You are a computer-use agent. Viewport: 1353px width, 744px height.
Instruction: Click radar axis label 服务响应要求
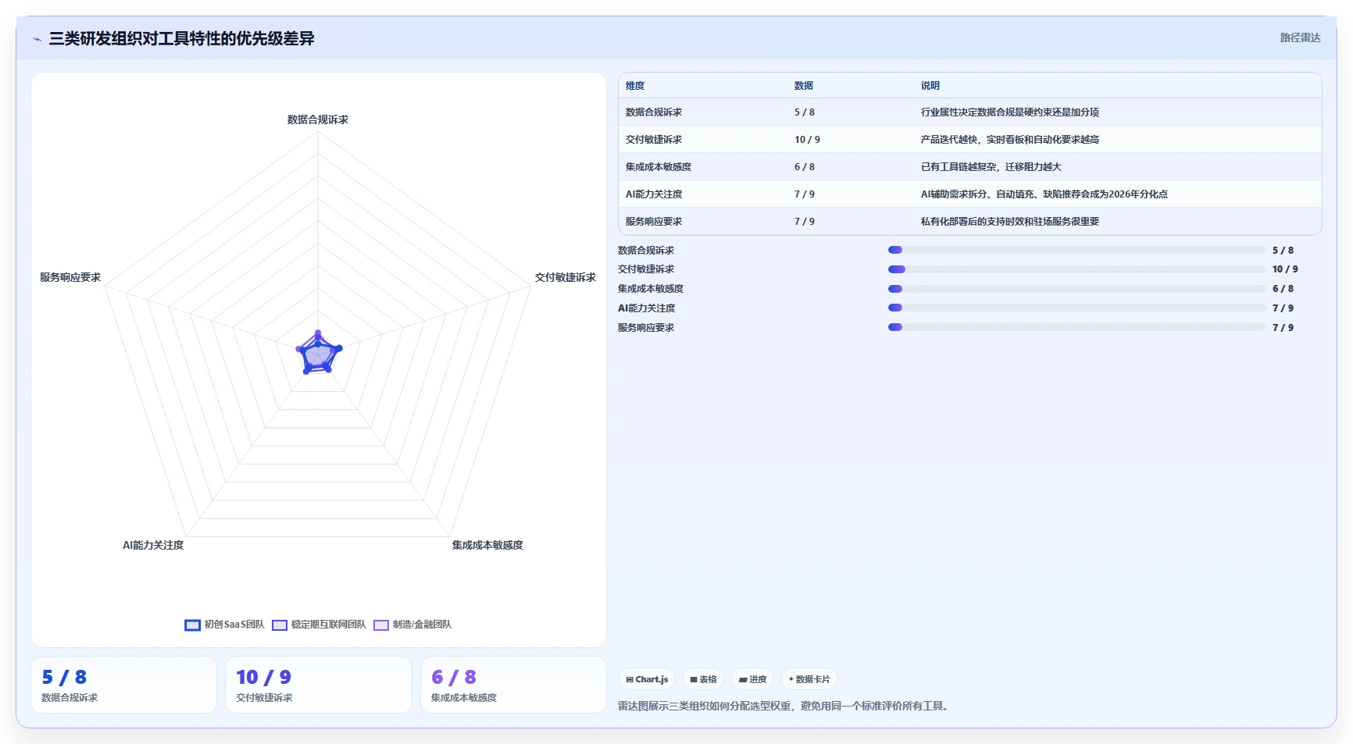click(70, 277)
